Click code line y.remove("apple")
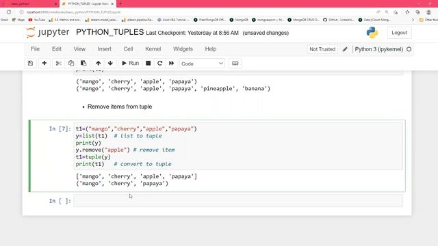 tap(103, 150)
